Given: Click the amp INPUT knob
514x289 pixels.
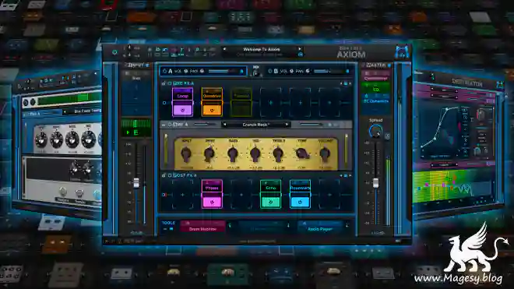Looking at the screenshot, I should click(186, 154).
